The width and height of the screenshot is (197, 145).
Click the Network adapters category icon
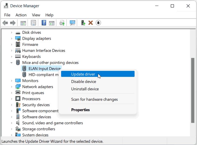pyautogui.click(x=18, y=87)
